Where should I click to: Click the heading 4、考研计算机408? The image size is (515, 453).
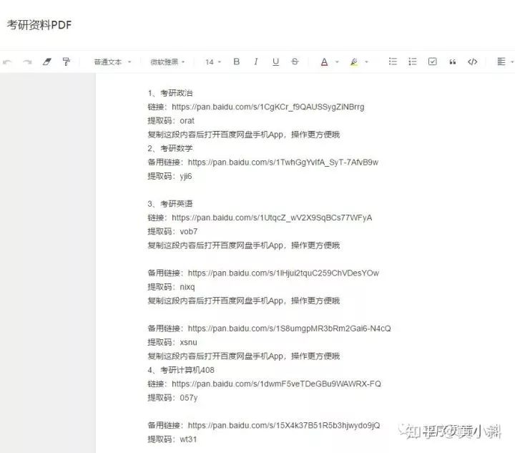[x=181, y=370]
